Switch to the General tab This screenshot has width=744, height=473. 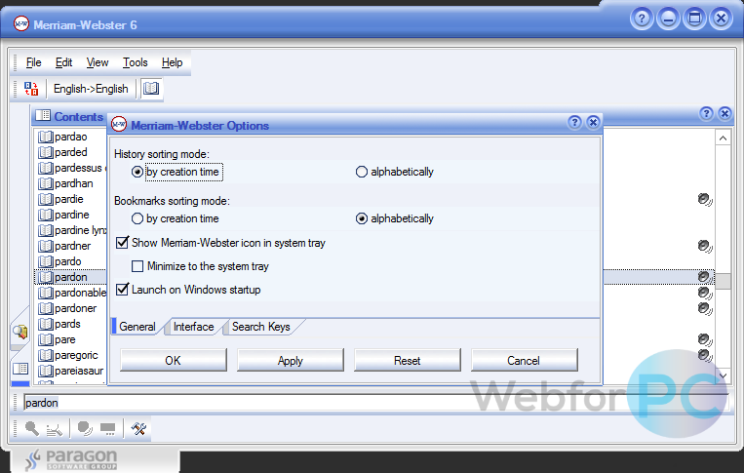coord(137,327)
